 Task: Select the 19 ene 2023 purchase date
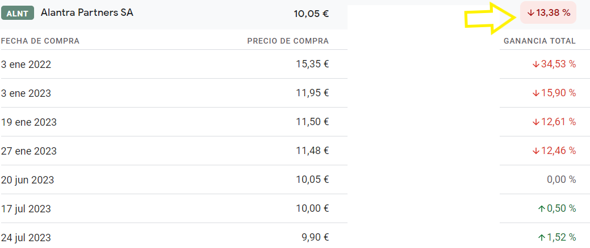[x=29, y=122]
